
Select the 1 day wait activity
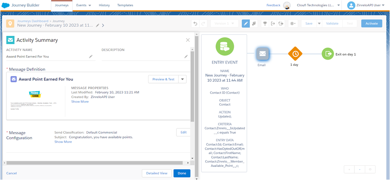click(295, 54)
